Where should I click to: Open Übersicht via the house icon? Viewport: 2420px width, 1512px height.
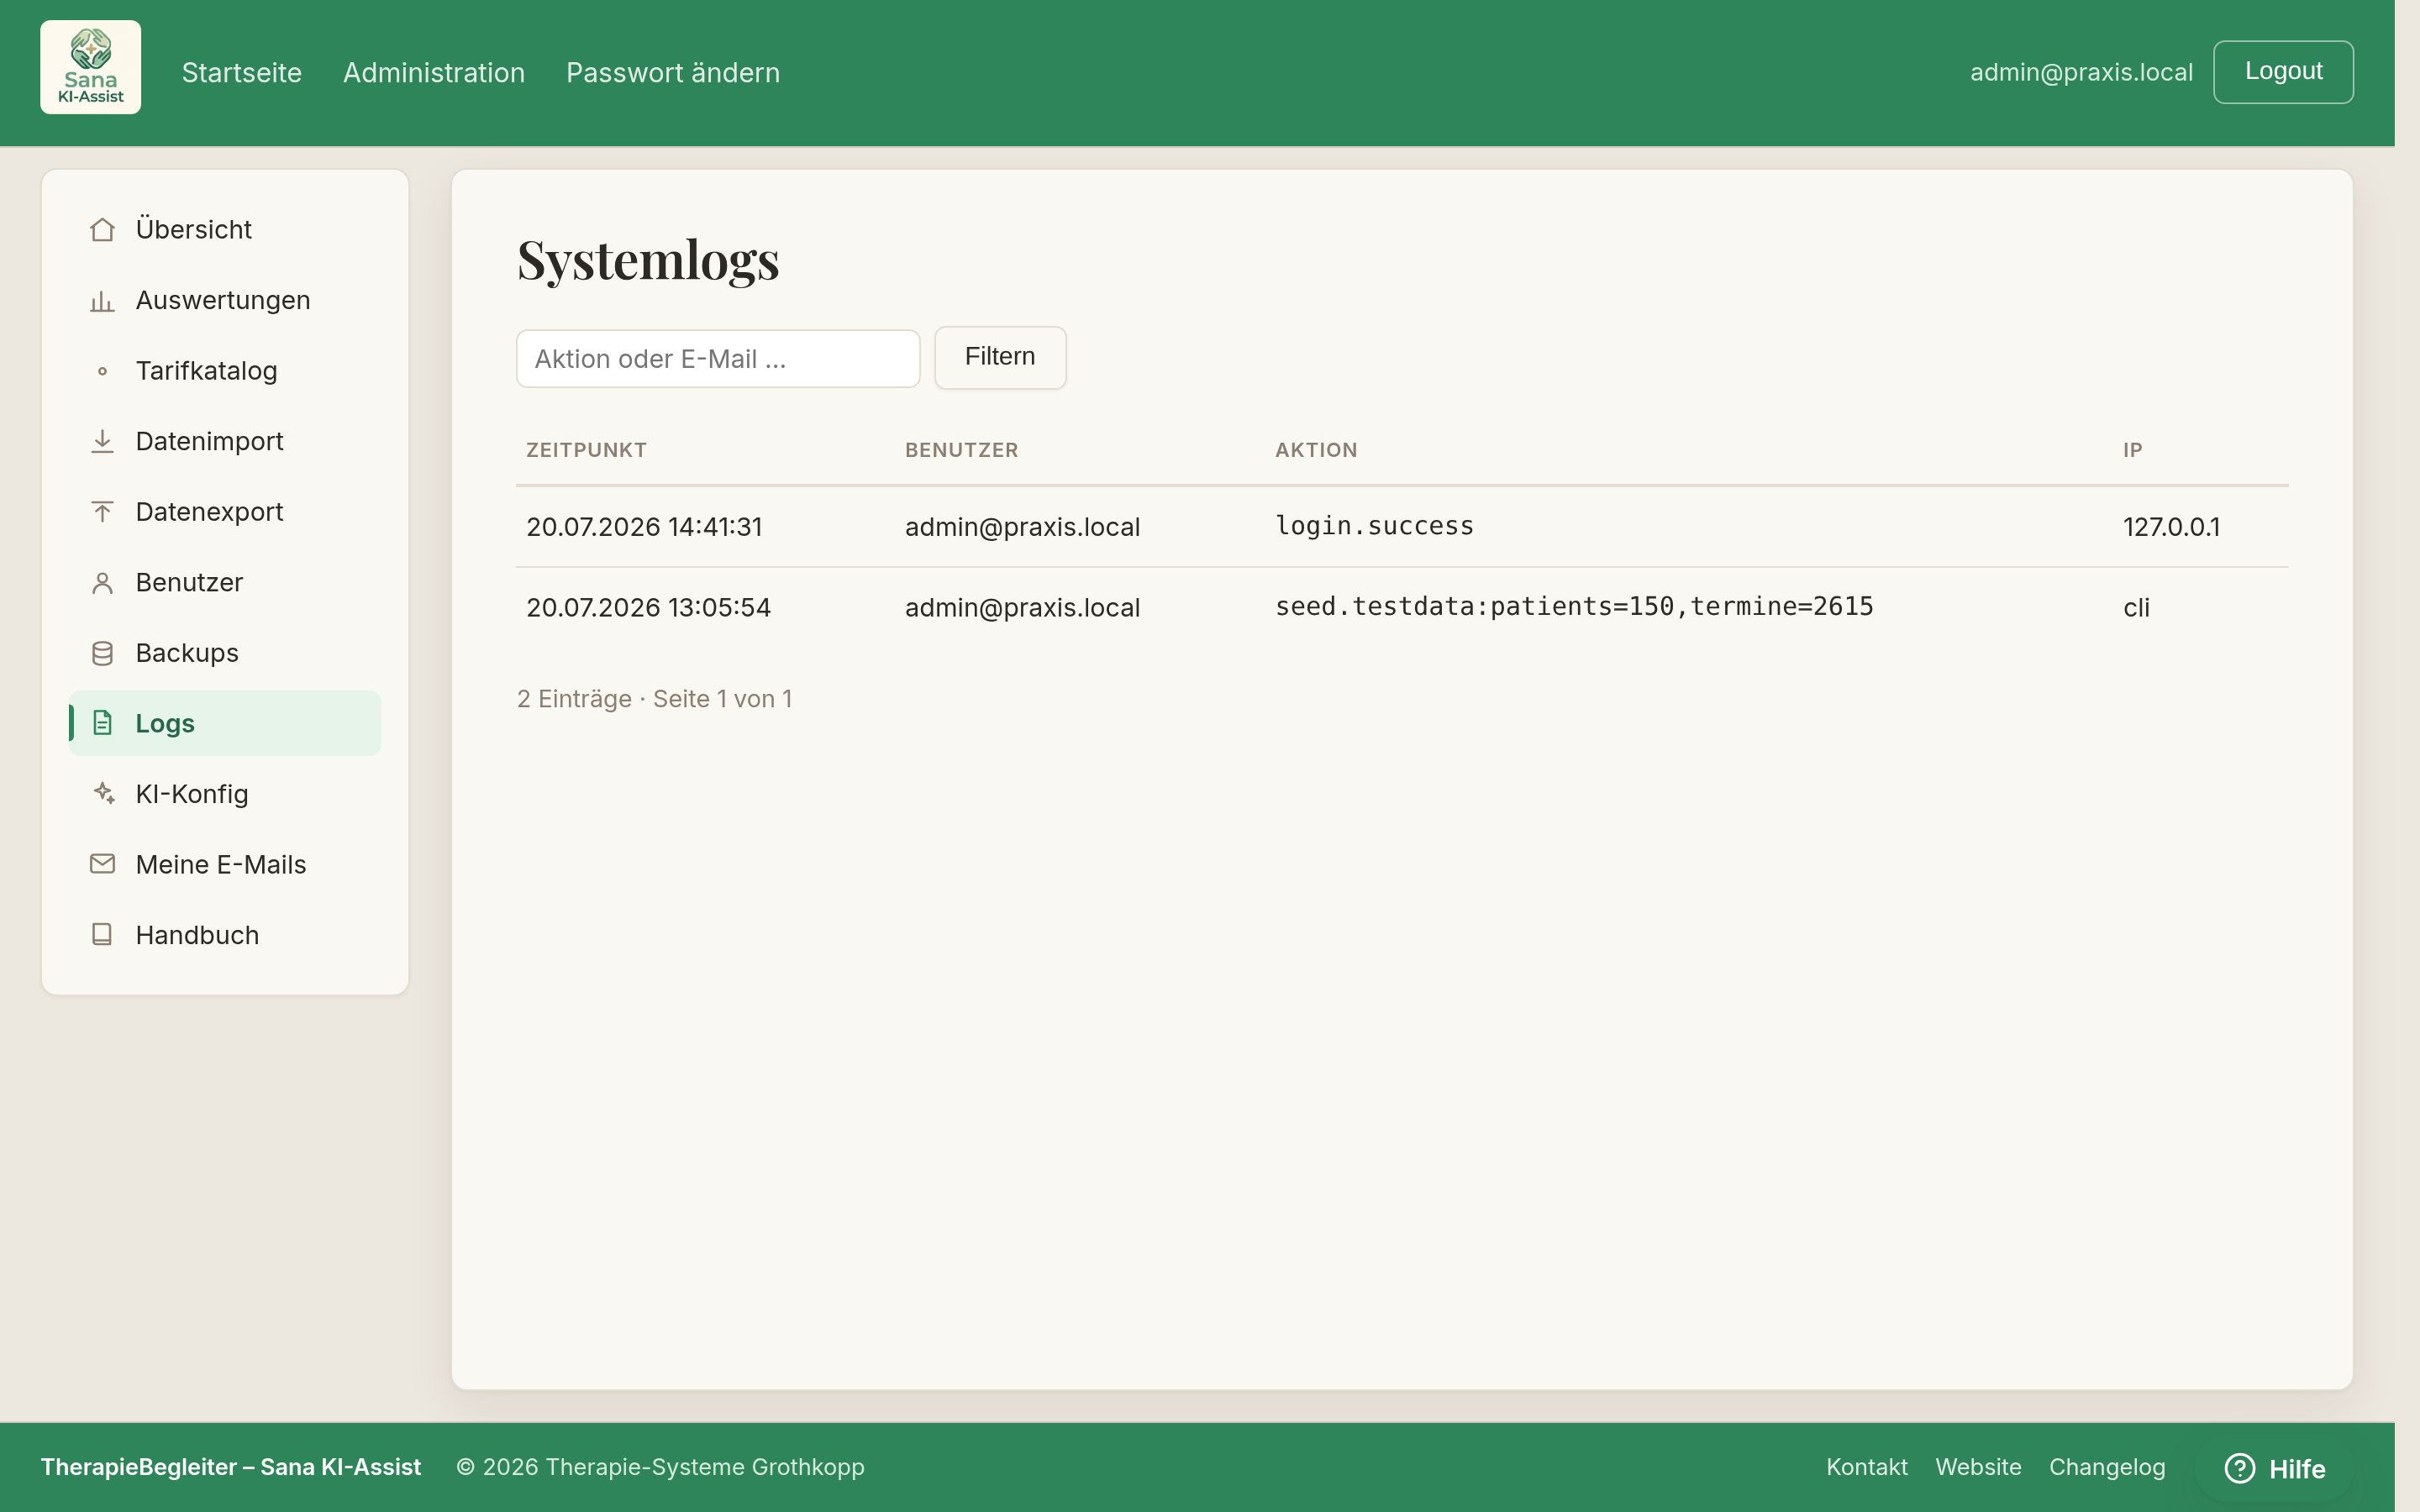pos(102,230)
